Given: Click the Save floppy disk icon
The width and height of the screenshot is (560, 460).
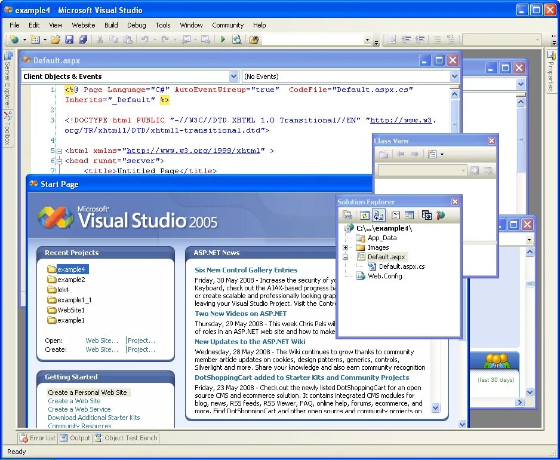Looking at the screenshot, I should (69, 39).
